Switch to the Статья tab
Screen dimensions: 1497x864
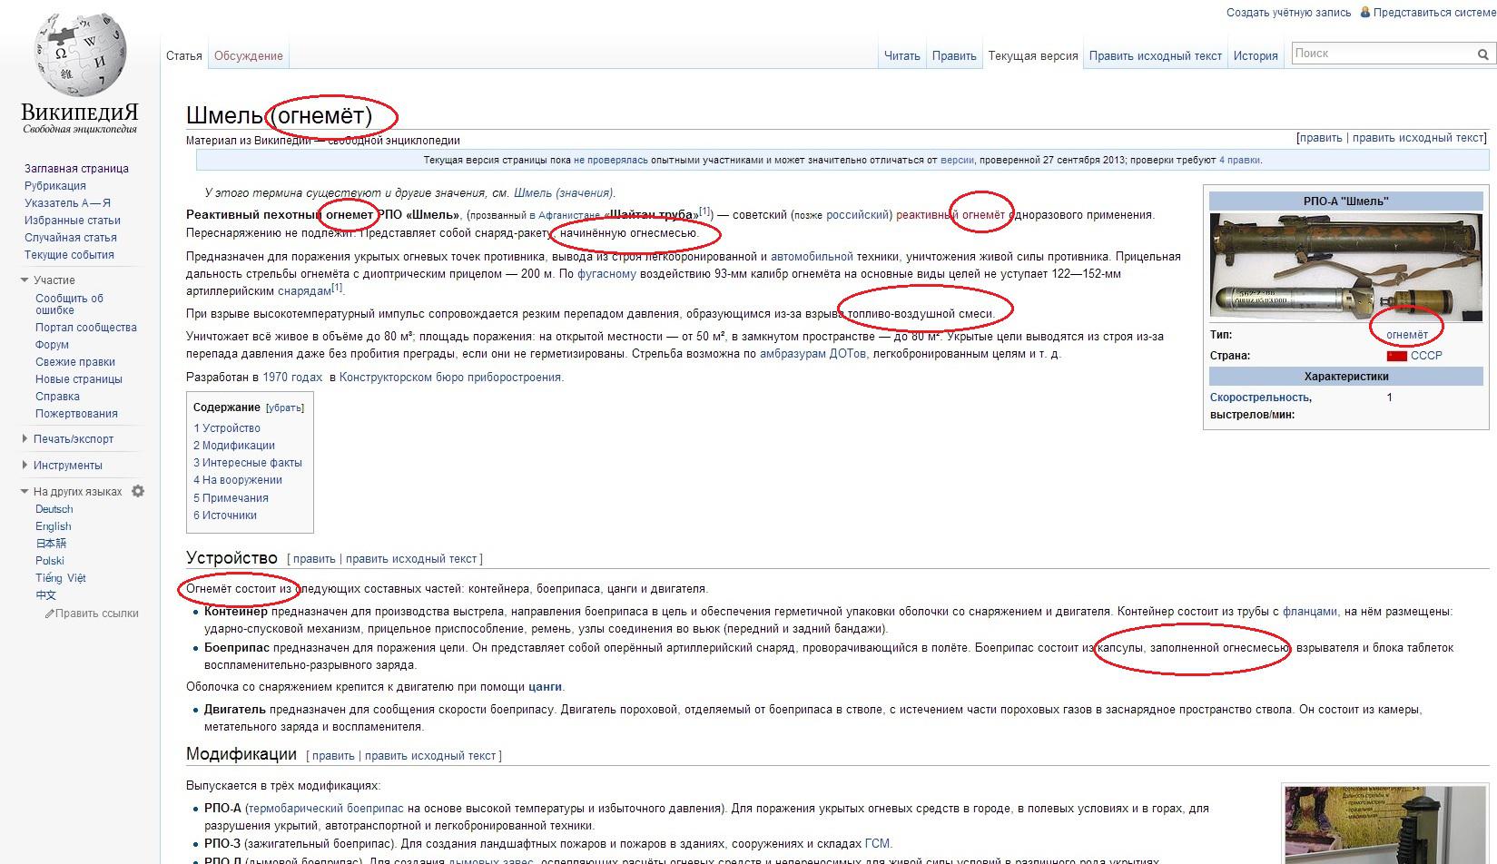click(x=184, y=56)
